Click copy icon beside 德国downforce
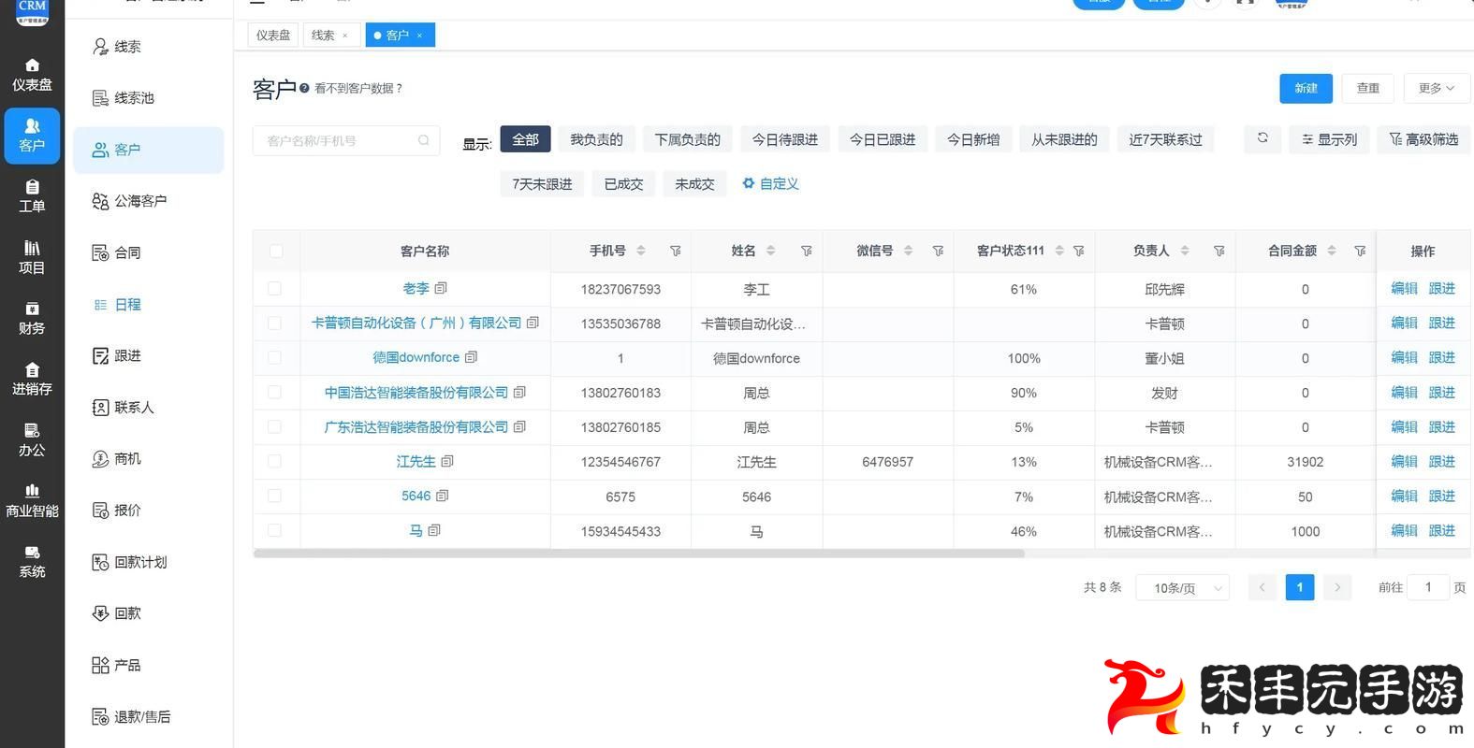Viewport: 1474px width, 748px height. coord(471,357)
